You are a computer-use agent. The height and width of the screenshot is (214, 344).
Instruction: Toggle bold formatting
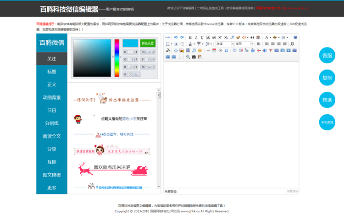pyautogui.click(x=190, y=37)
